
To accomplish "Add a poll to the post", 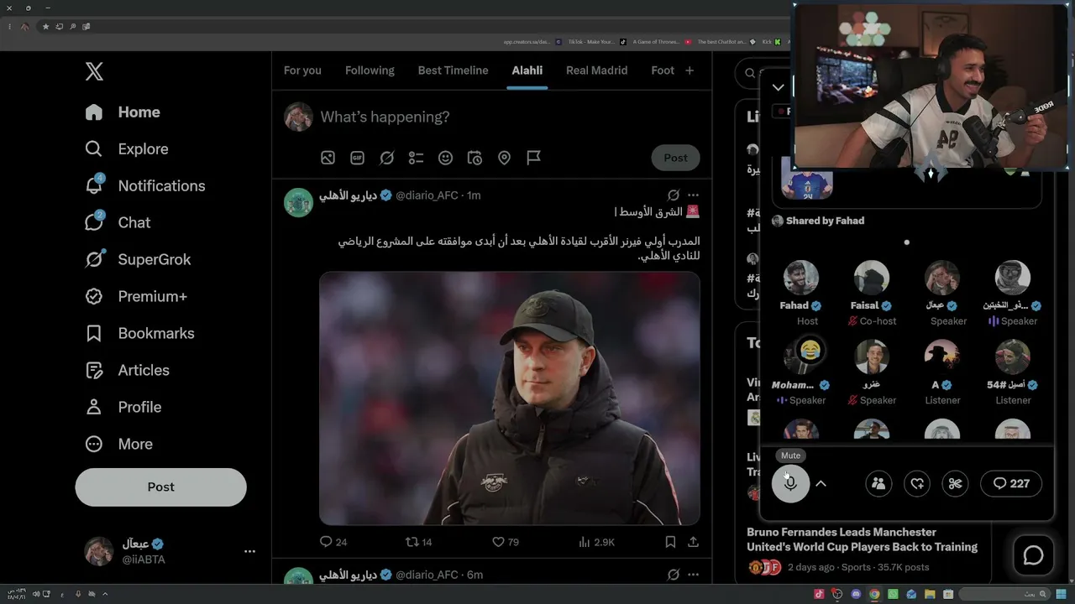I will click(x=416, y=158).
